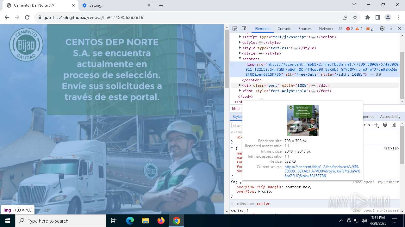Bookmark this page with star
The image size is (405, 227).
pos(355,17)
